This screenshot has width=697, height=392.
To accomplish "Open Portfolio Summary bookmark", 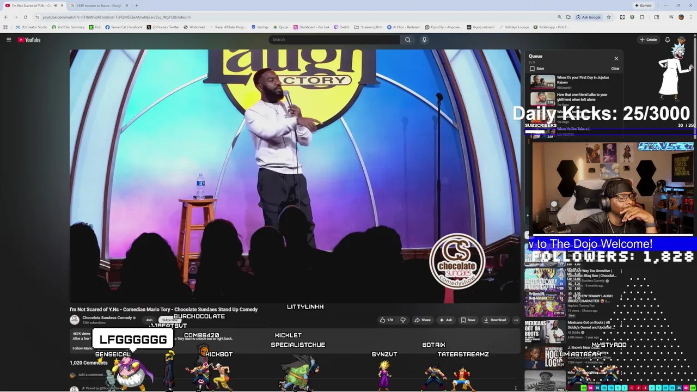I will (68, 27).
